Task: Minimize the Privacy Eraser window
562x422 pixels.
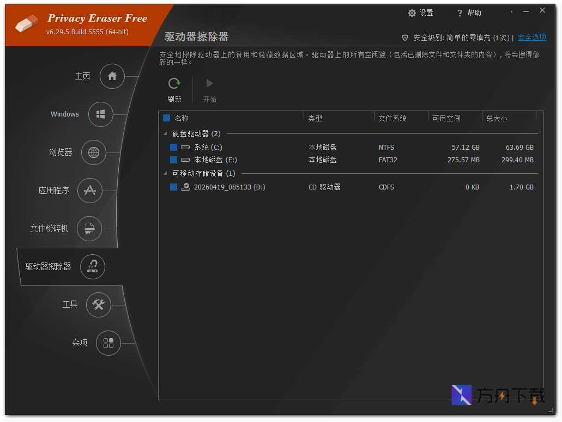Action: tap(526, 12)
